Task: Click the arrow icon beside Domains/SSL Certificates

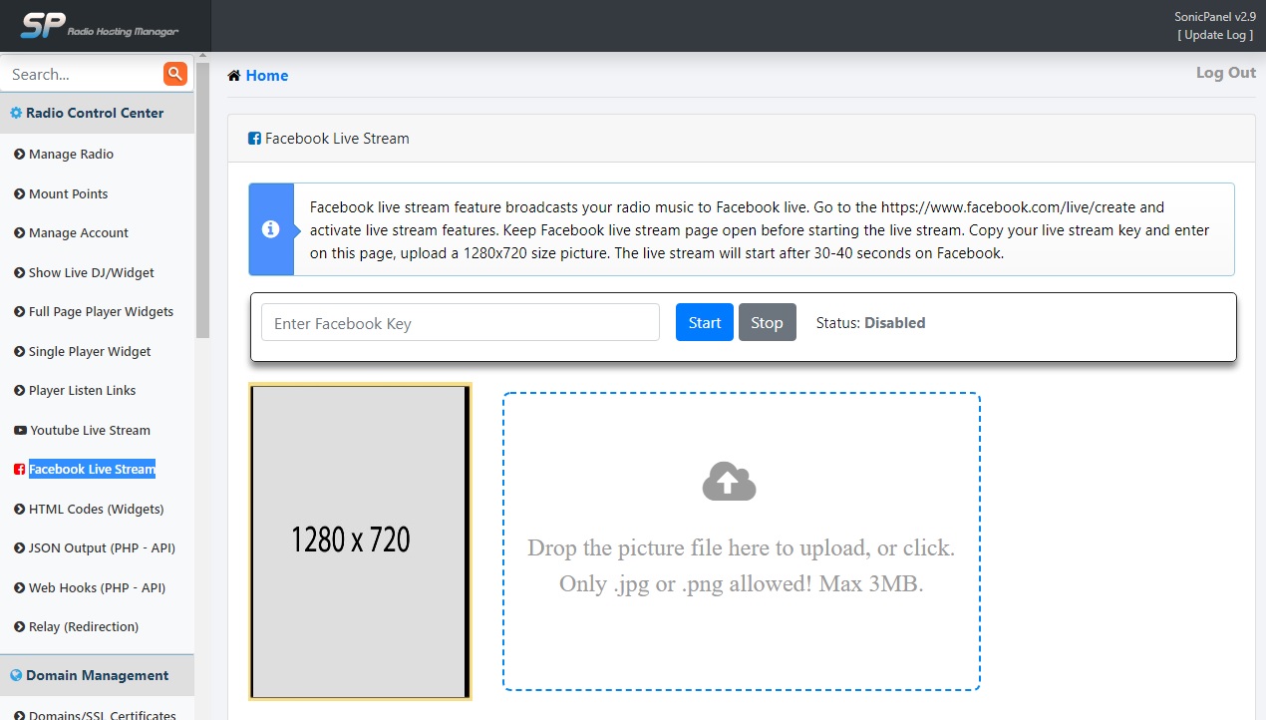Action: coord(19,715)
